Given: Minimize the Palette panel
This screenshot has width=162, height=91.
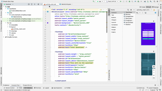Looking at the screenshot, I should tap(134, 10).
